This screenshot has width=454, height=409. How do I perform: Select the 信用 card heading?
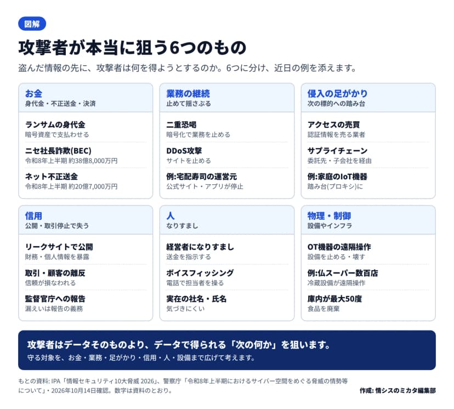(x=33, y=216)
